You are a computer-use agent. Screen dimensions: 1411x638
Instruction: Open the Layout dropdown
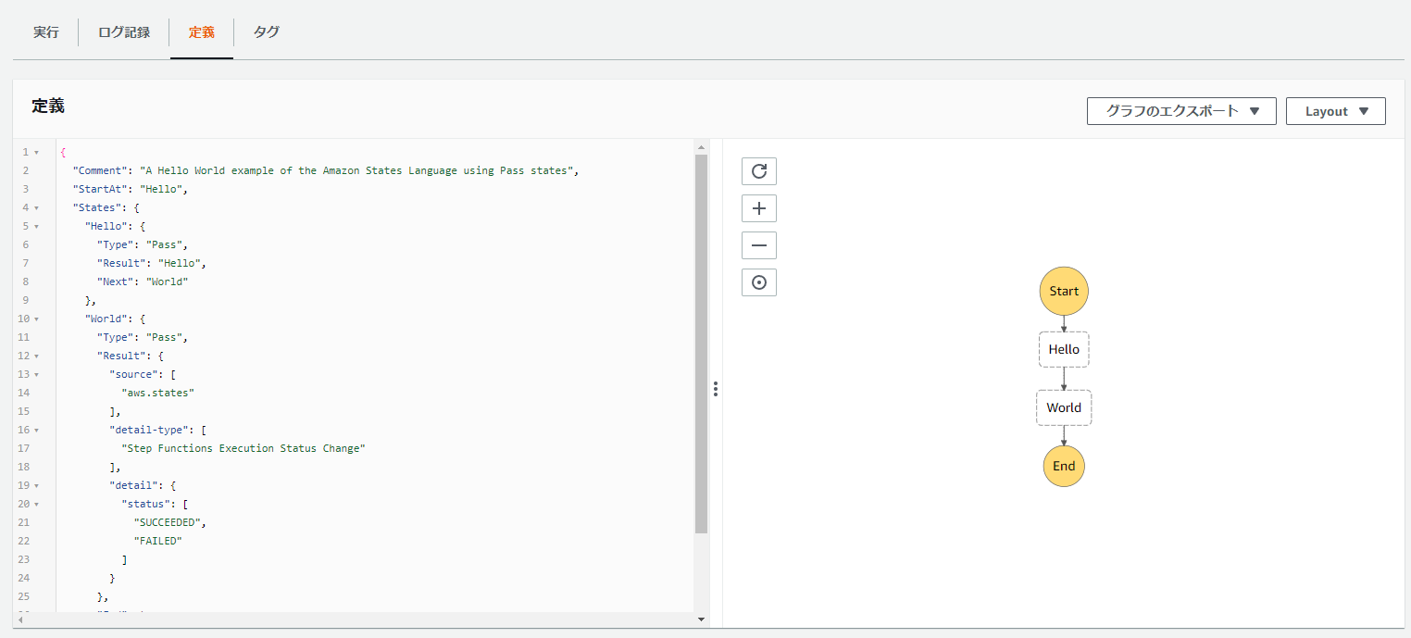[1335, 110]
